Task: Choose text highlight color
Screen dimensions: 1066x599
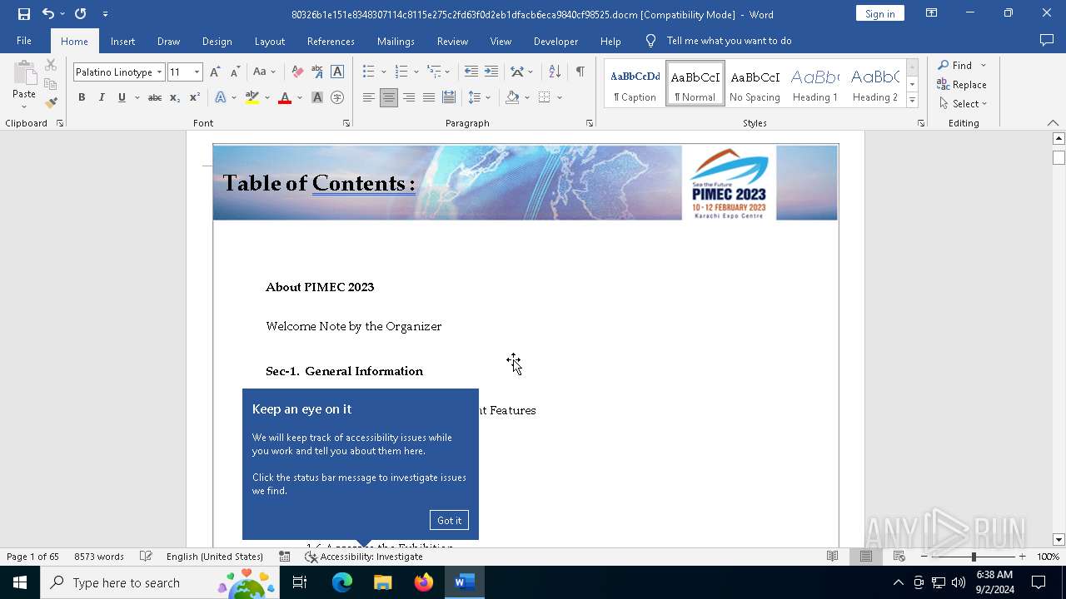Action: pos(252,97)
